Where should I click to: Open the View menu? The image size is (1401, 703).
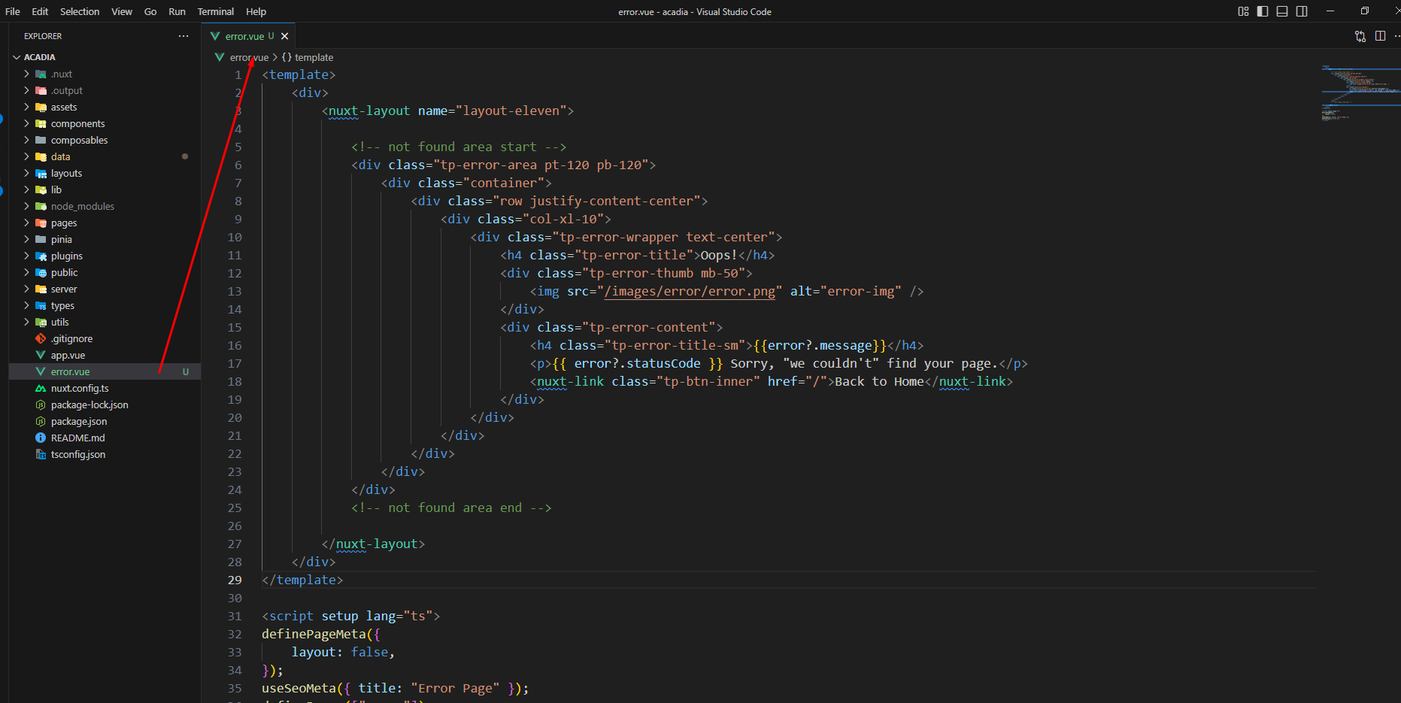click(x=122, y=11)
